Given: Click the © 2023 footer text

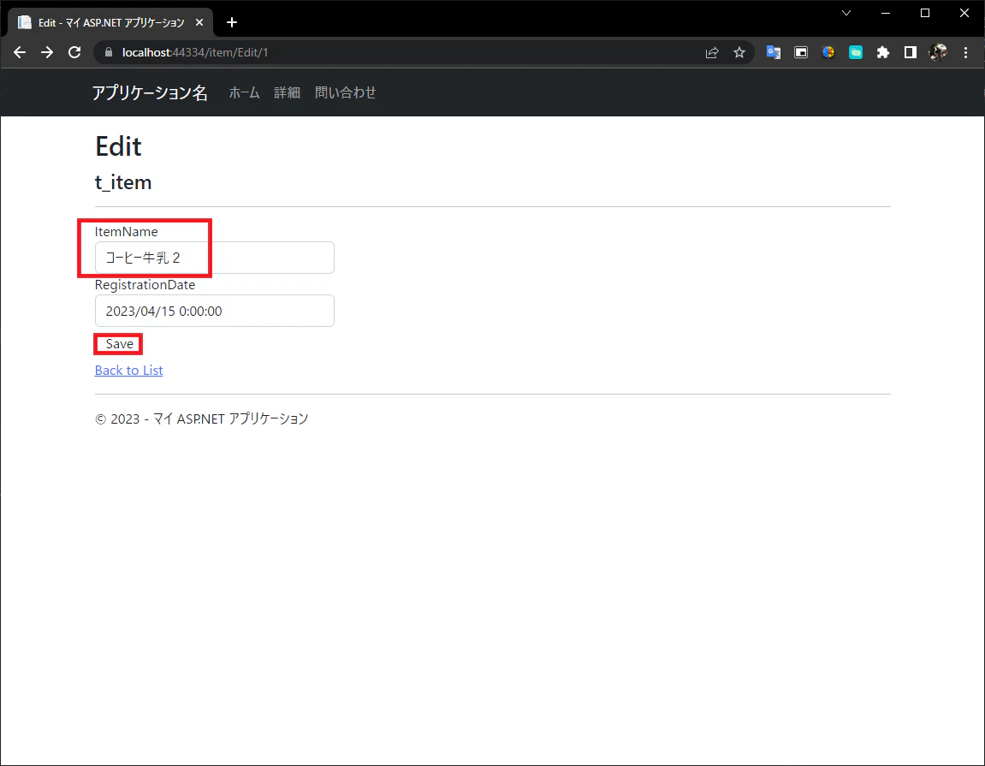Looking at the screenshot, I should point(202,419).
